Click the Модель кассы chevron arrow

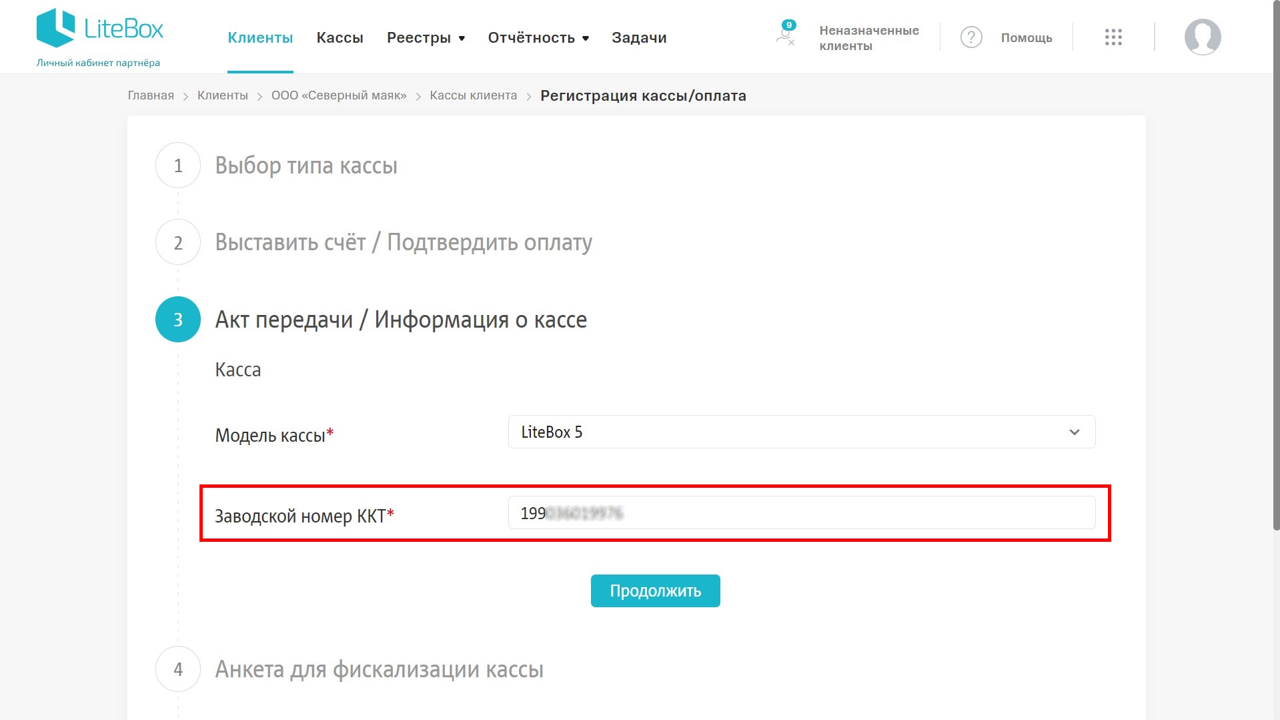pyautogui.click(x=1075, y=432)
